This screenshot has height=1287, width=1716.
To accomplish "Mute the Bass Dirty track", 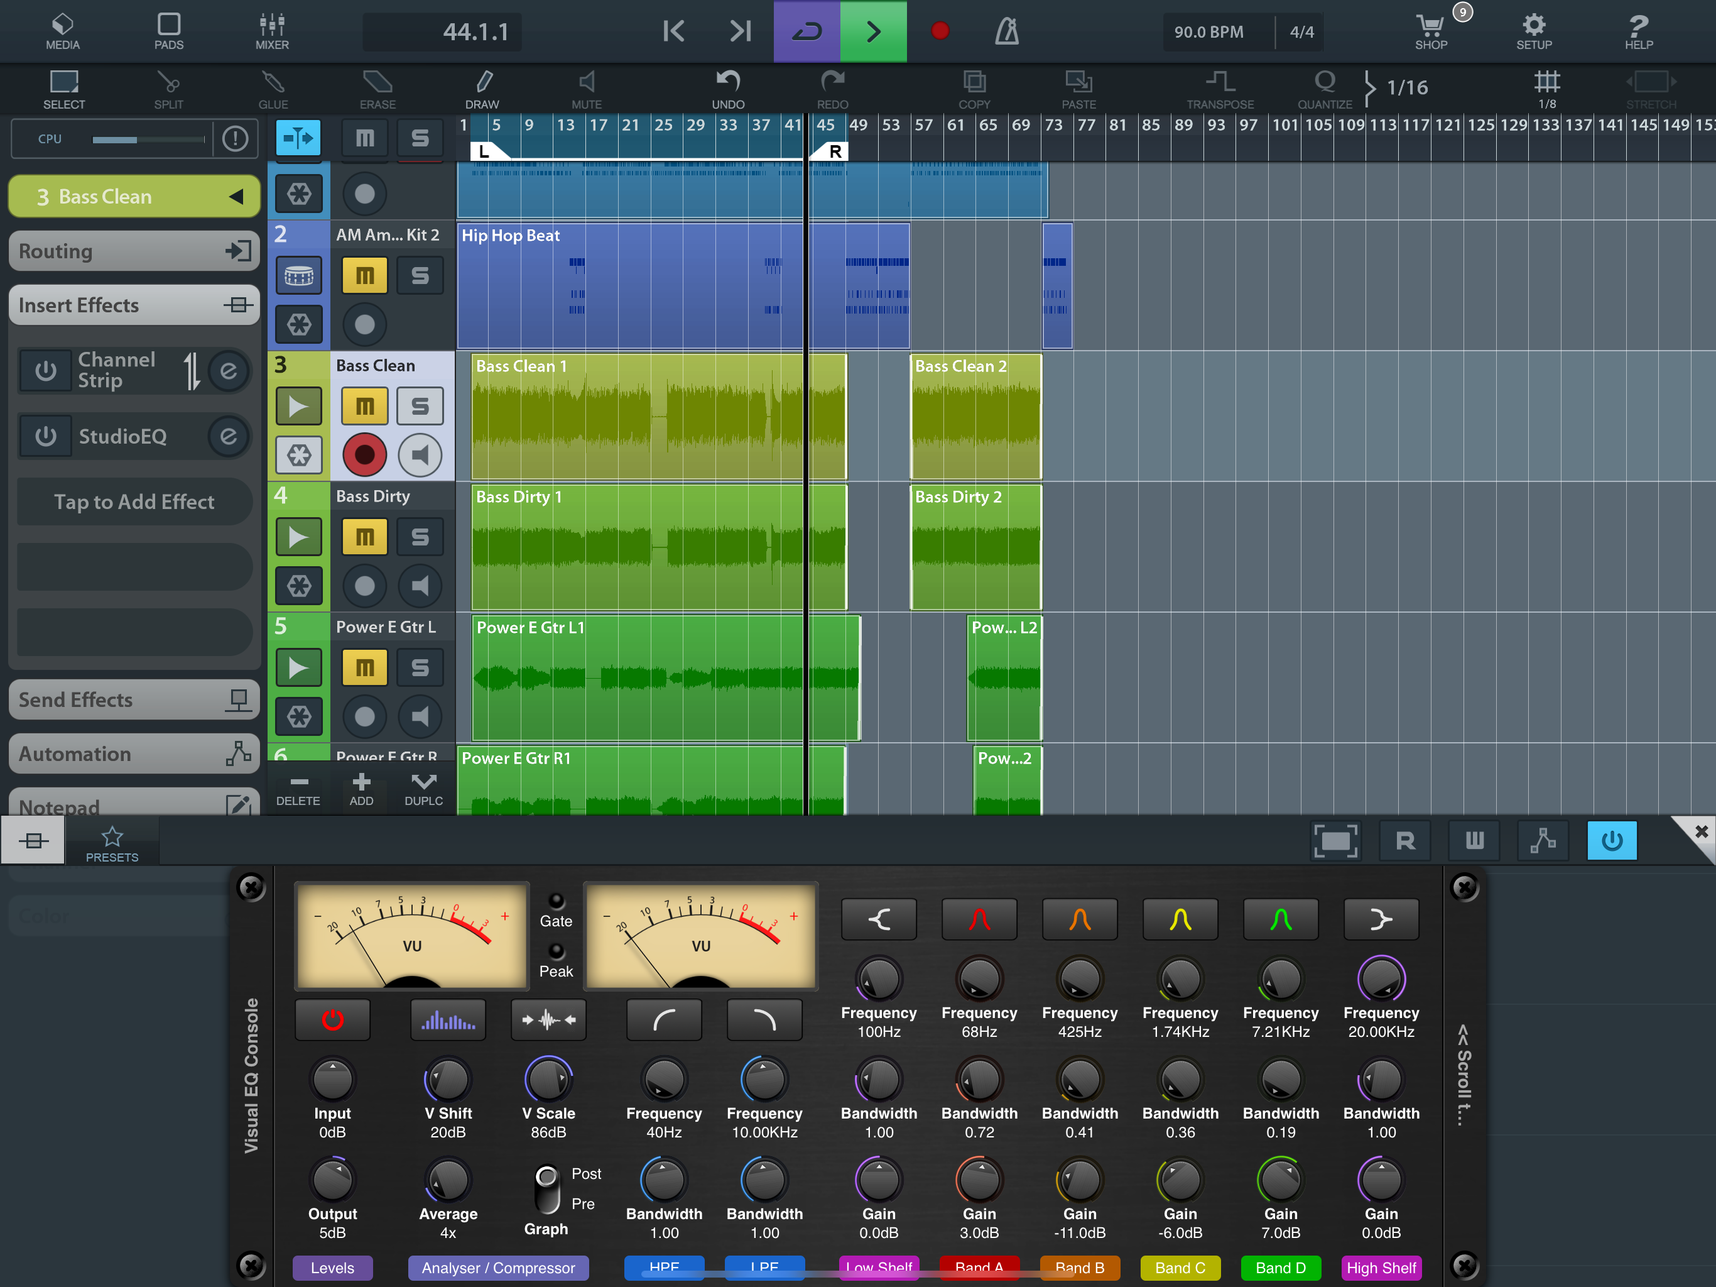I will 364,537.
